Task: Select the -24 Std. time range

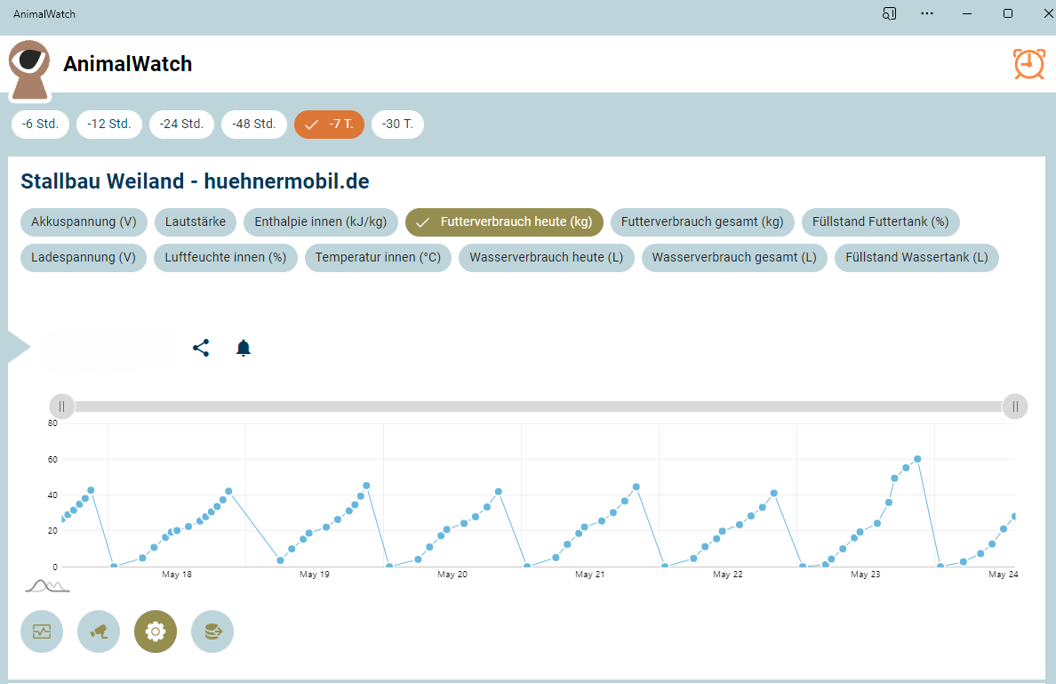Action: [181, 124]
